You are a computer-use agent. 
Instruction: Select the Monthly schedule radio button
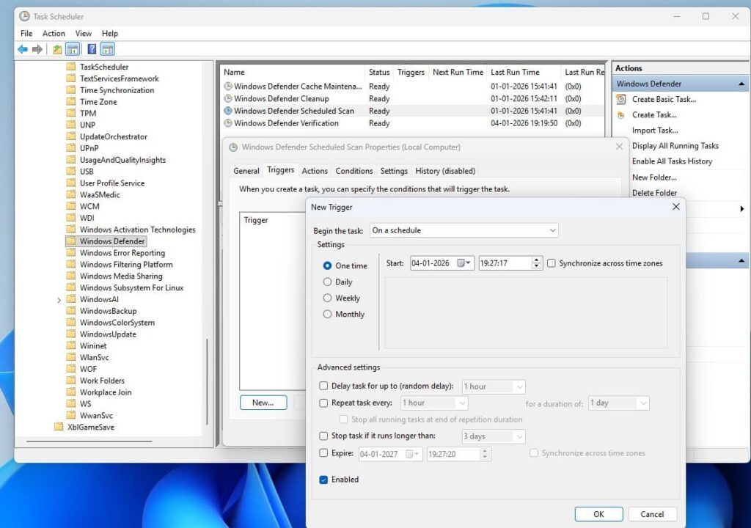[x=328, y=315]
